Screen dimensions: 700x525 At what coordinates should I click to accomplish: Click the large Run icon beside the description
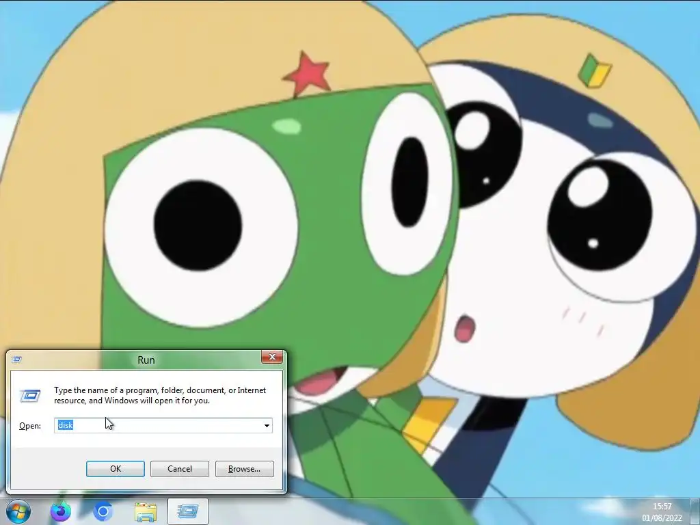(x=30, y=396)
